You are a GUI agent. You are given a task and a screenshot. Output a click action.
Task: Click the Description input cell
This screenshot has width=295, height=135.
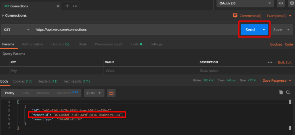246,70
